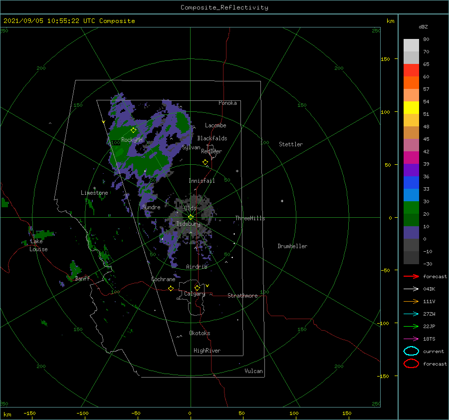Click the Okotoks town label

pyautogui.click(x=200, y=333)
